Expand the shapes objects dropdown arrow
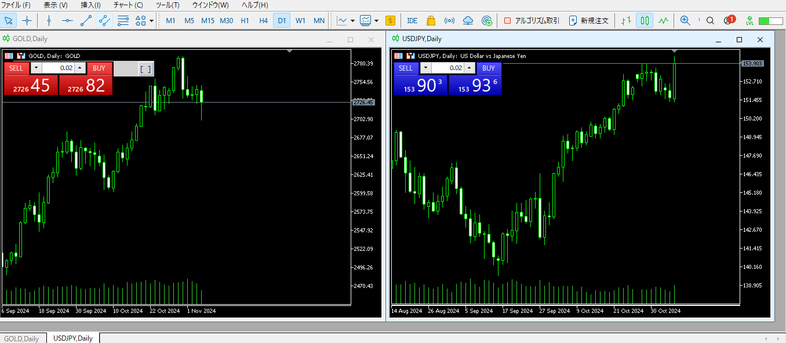The image size is (786, 343). (x=152, y=21)
